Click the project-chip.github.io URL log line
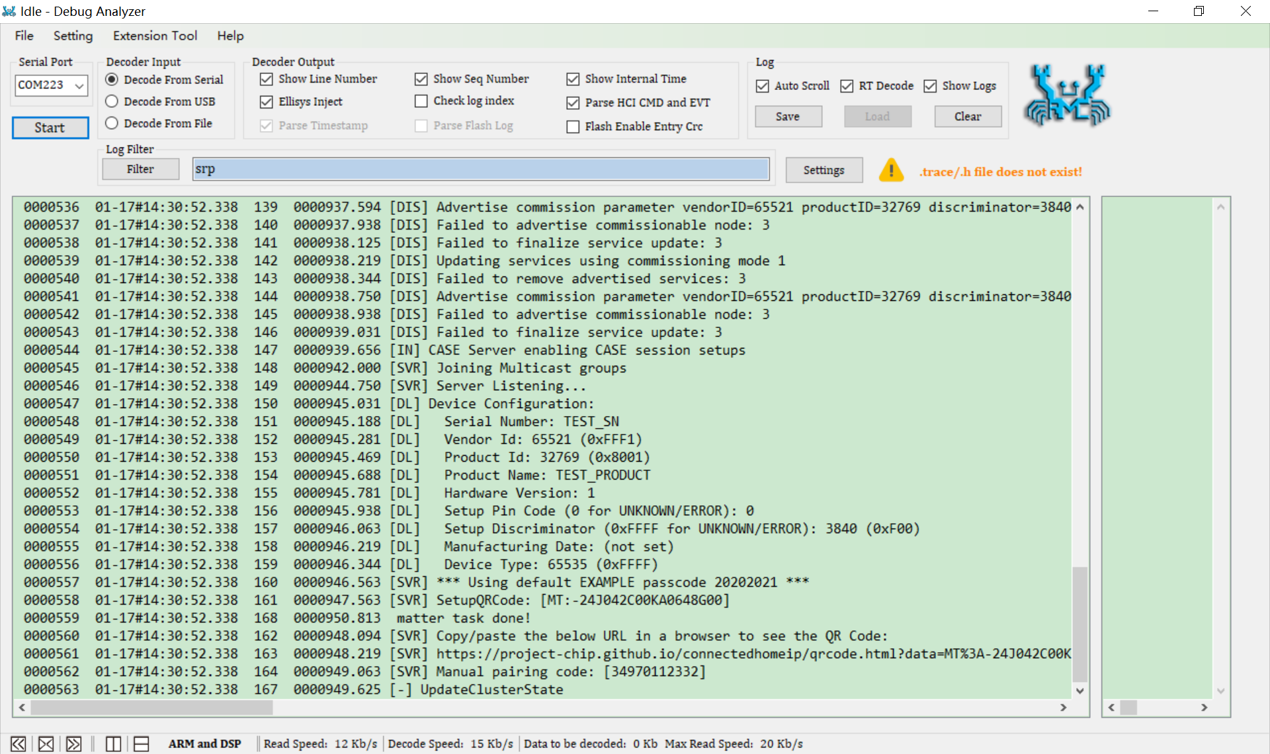This screenshot has width=1270, height=754. (x=542, y=654)
